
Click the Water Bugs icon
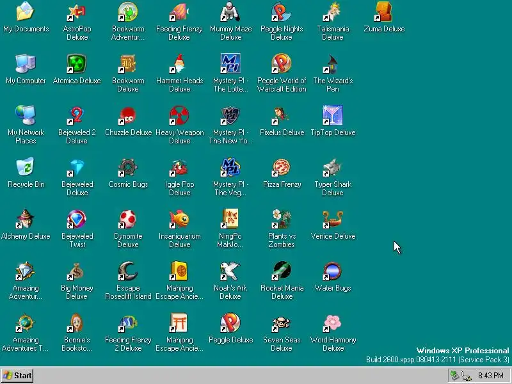(333, 271)
